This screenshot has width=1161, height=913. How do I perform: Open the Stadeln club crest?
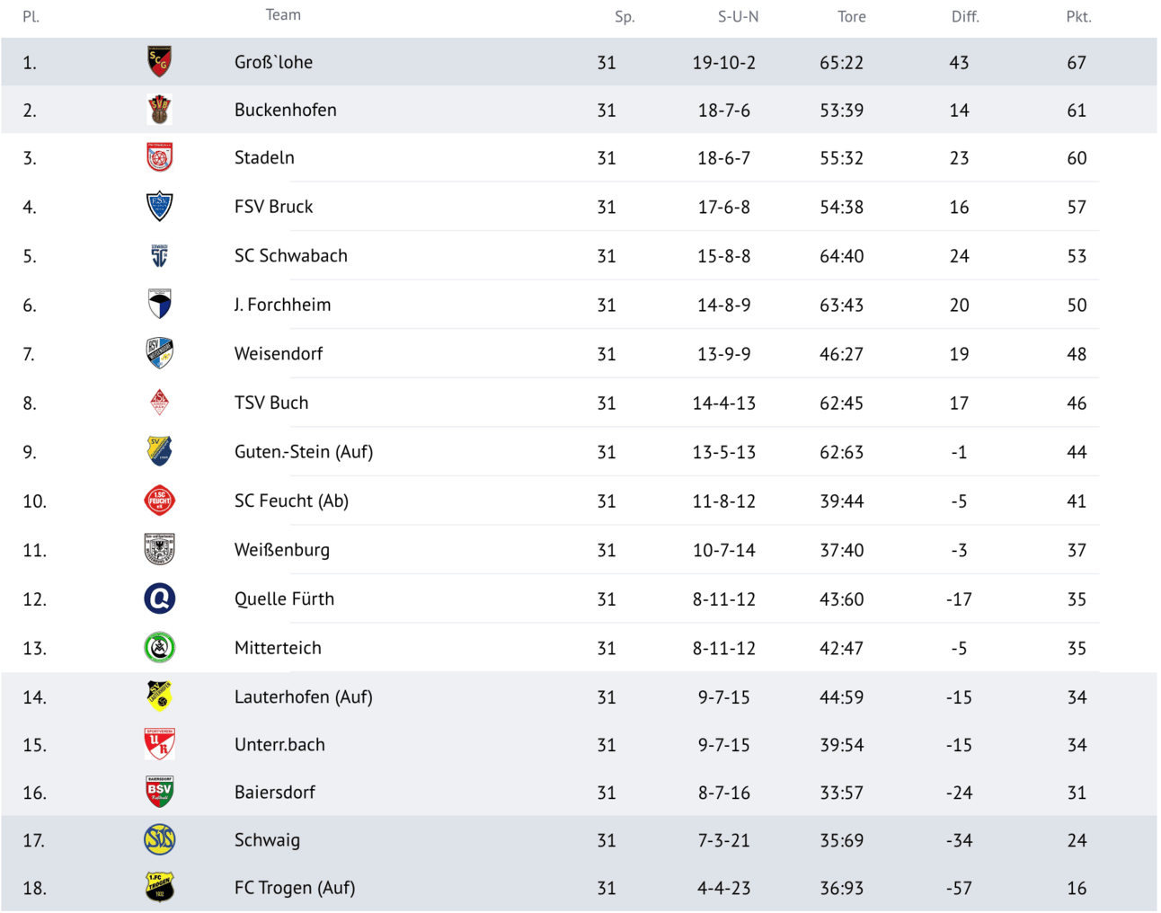(x=159, y=157)
